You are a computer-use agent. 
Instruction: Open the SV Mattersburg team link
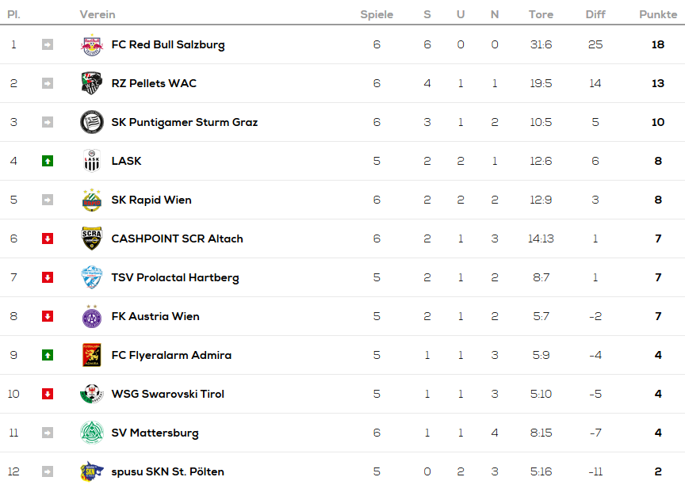pos(155,433)
